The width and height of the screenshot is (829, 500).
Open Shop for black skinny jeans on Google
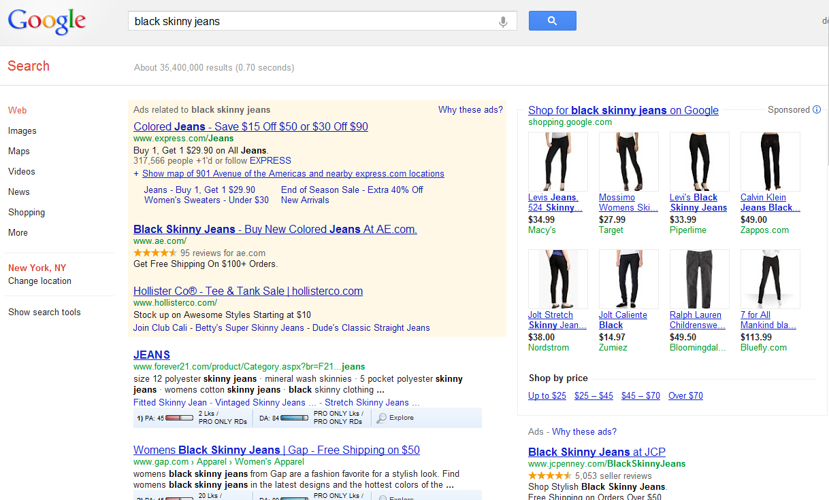(623, 110)
